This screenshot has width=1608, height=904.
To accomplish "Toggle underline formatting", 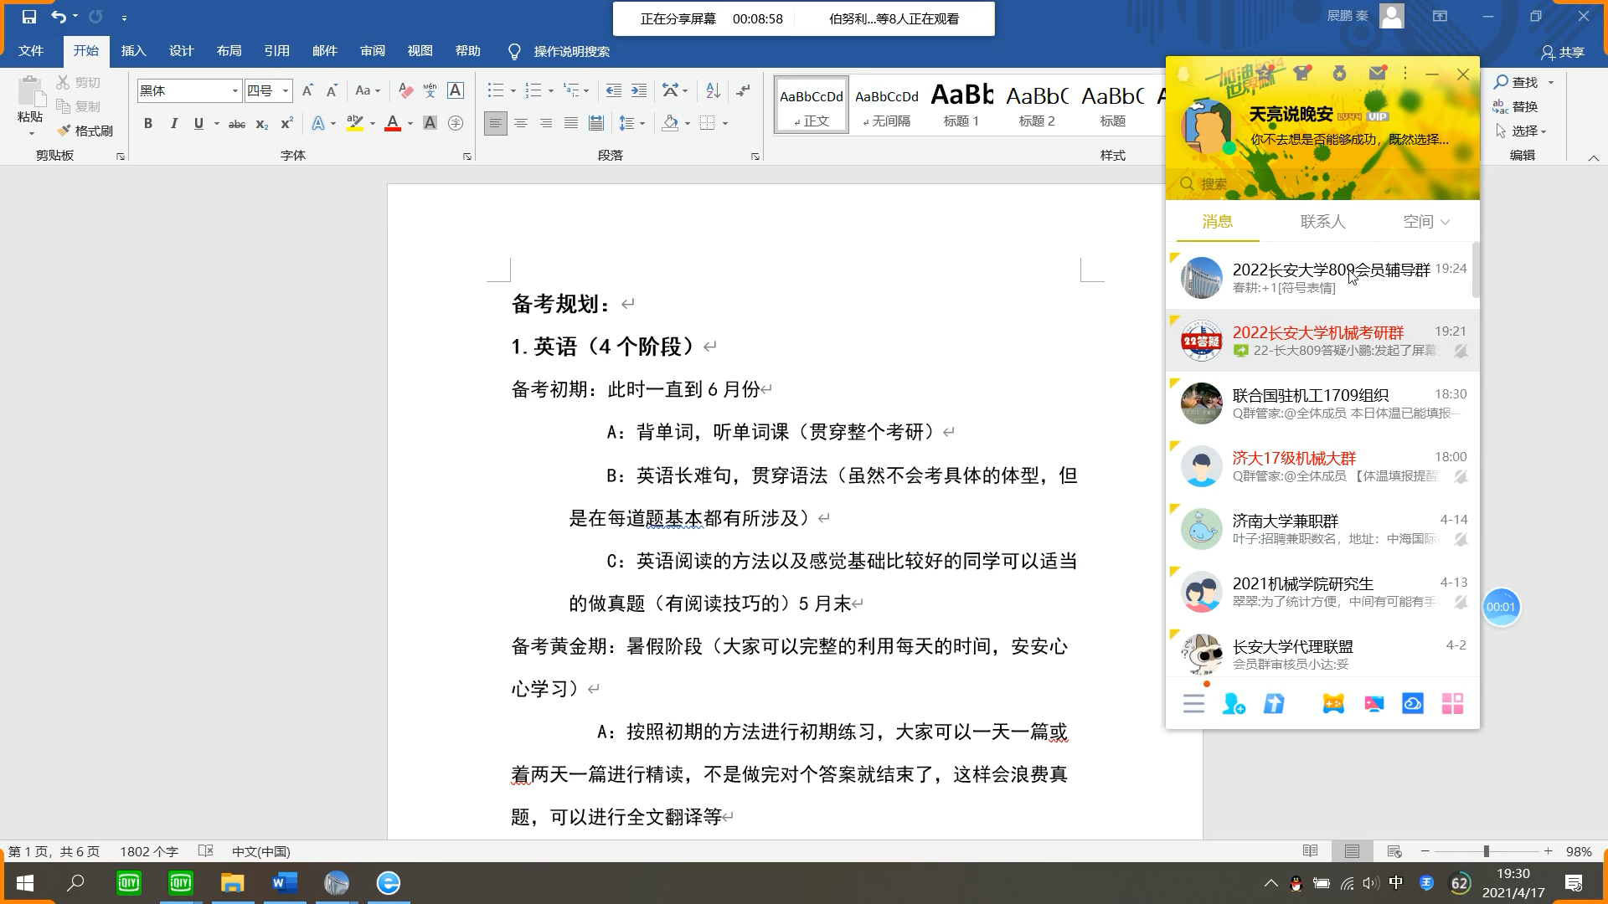I will pos(198,124).
